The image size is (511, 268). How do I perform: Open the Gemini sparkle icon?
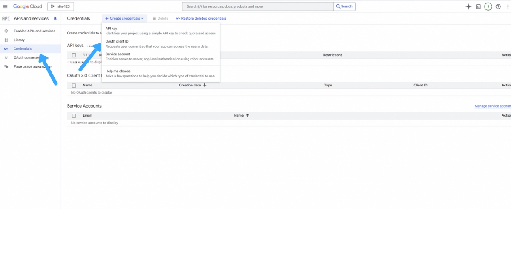pos(468,6)
